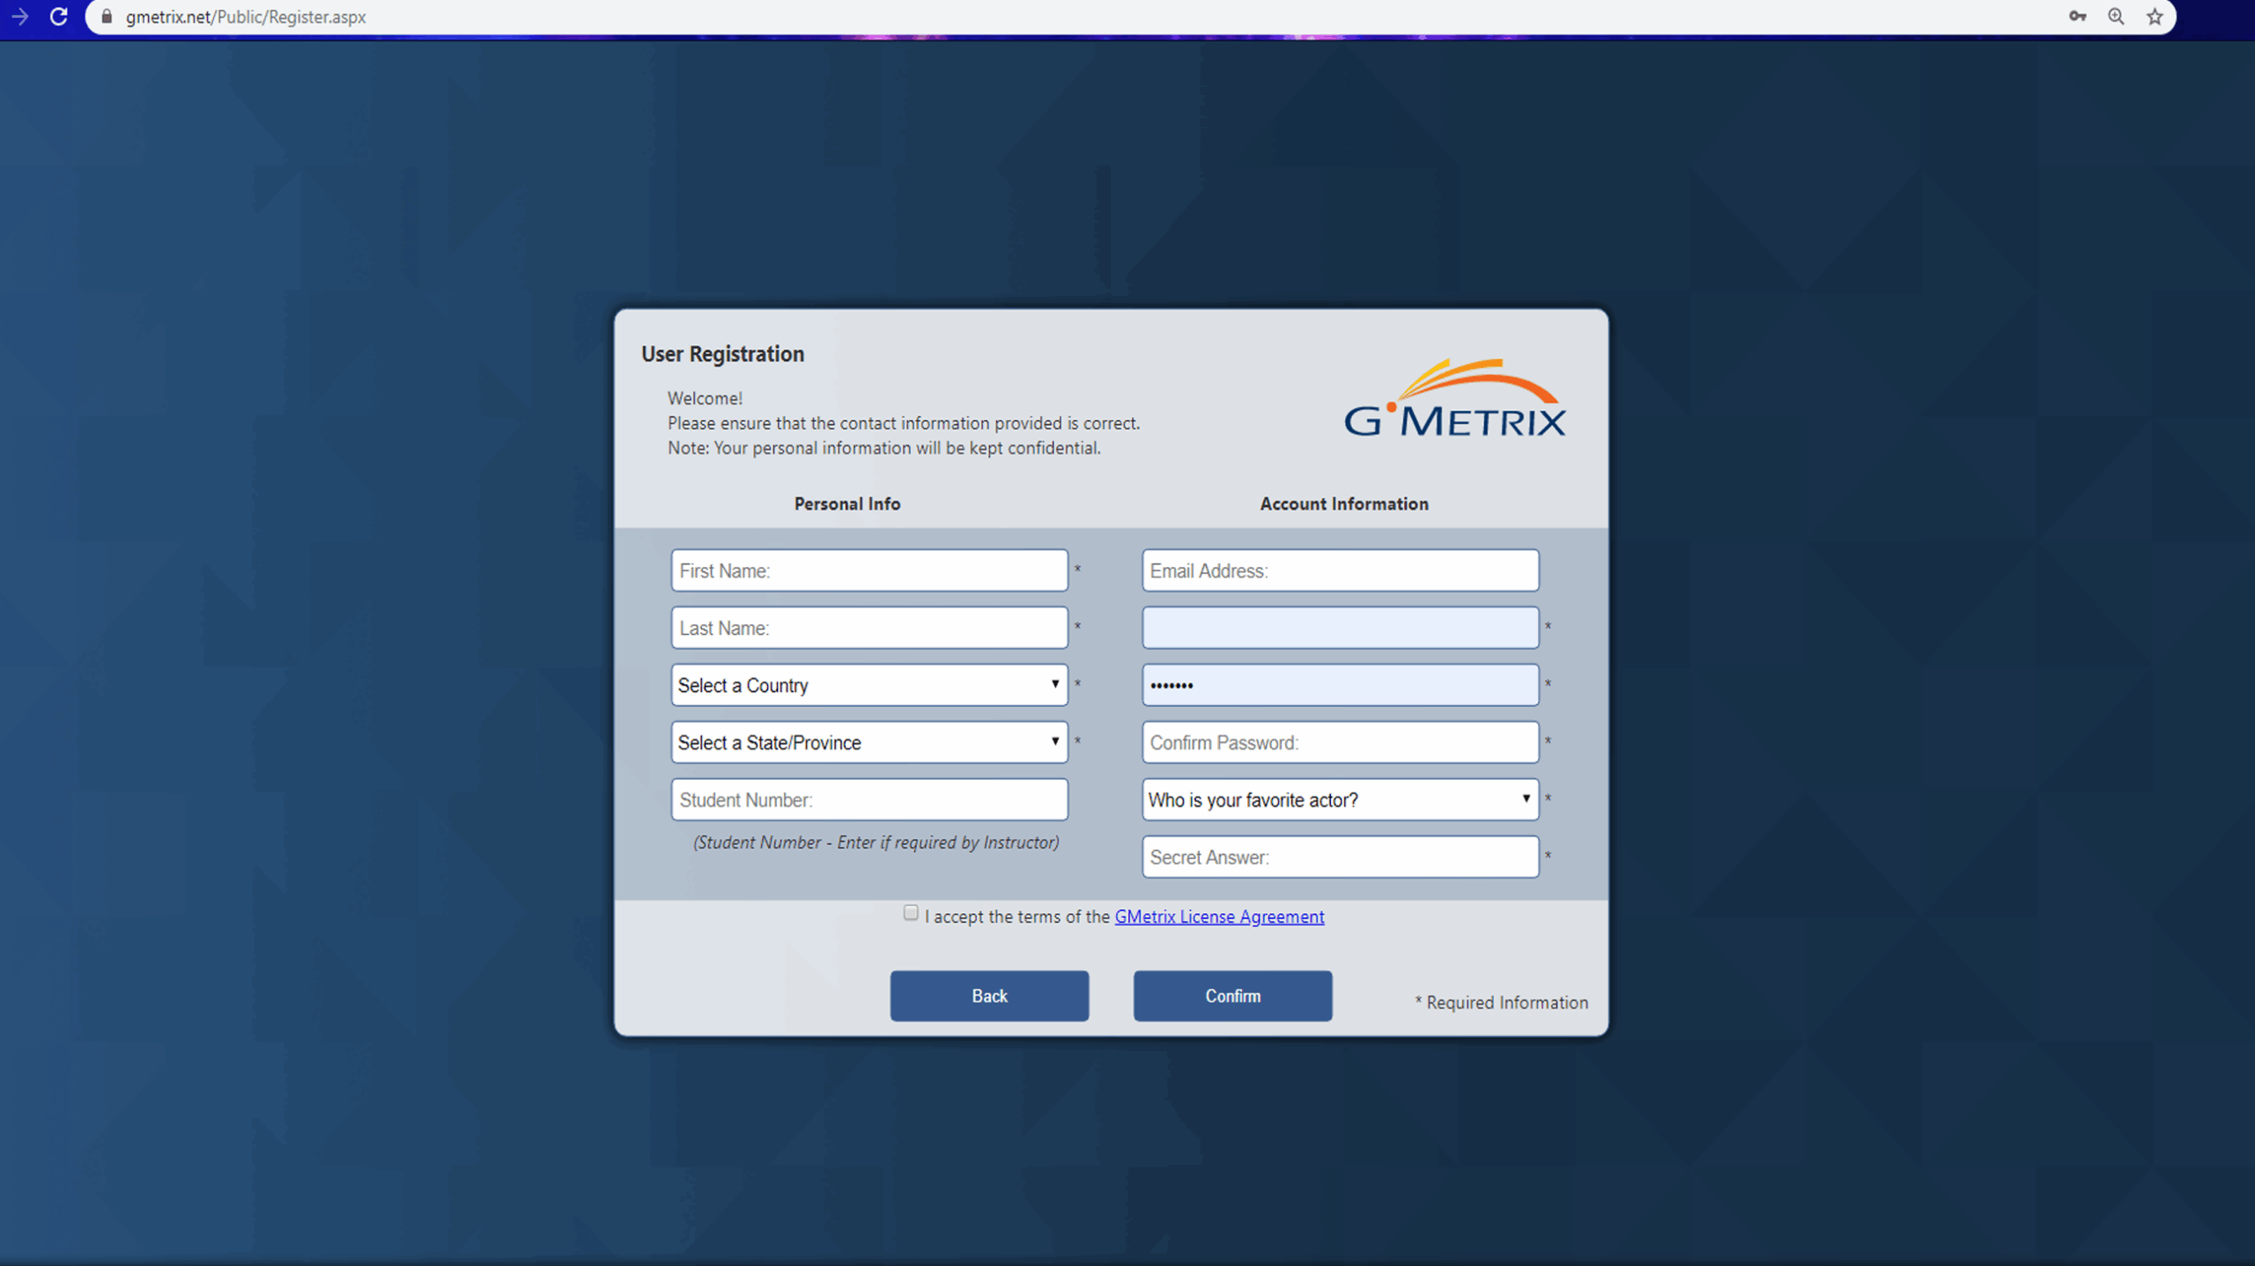2255x1266 pixels.
Task: Open the favorite actor security question dropdown
Action: click(x=1340, y=799)
